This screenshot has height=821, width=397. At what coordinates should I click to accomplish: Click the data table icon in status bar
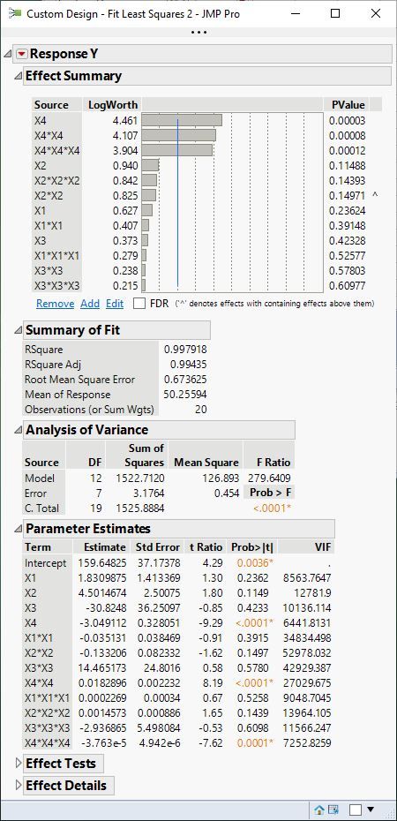click(333, 810)
